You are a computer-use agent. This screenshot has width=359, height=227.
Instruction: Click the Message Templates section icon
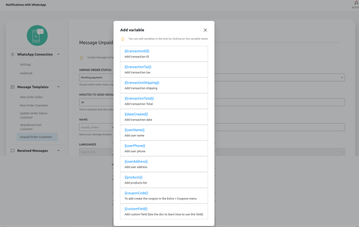[12, 87]
